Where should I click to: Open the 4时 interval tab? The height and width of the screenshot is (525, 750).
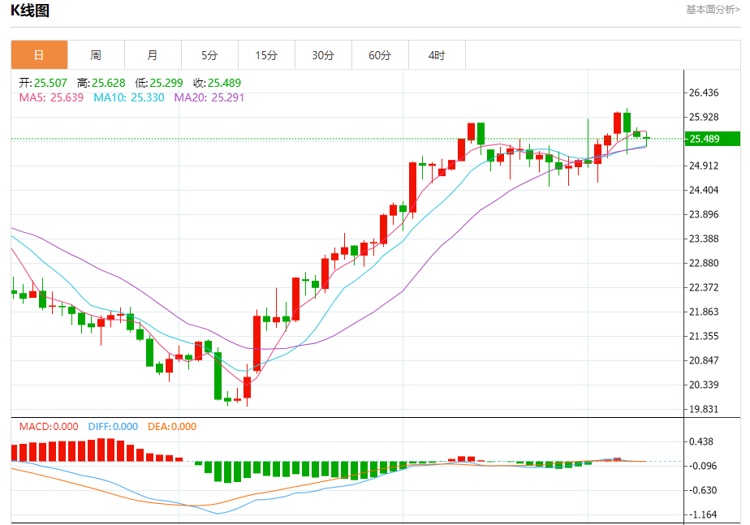click(x=437, y=55)
